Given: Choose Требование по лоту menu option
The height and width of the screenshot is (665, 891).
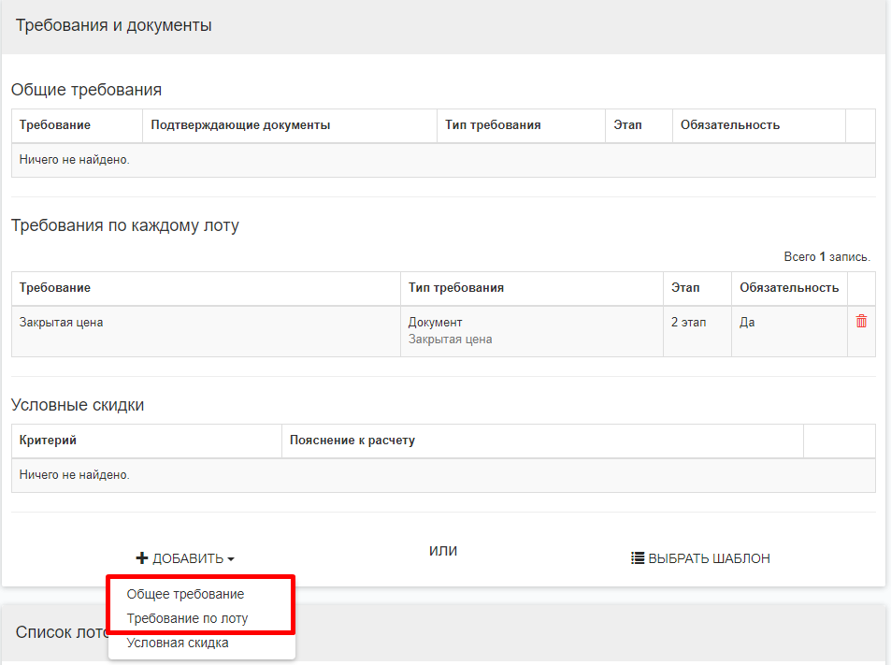Looking at the screenshot, I should click(x=187, y=618).
